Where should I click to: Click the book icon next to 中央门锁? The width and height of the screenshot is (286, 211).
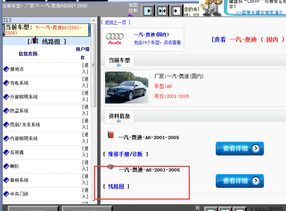(6, 194)
